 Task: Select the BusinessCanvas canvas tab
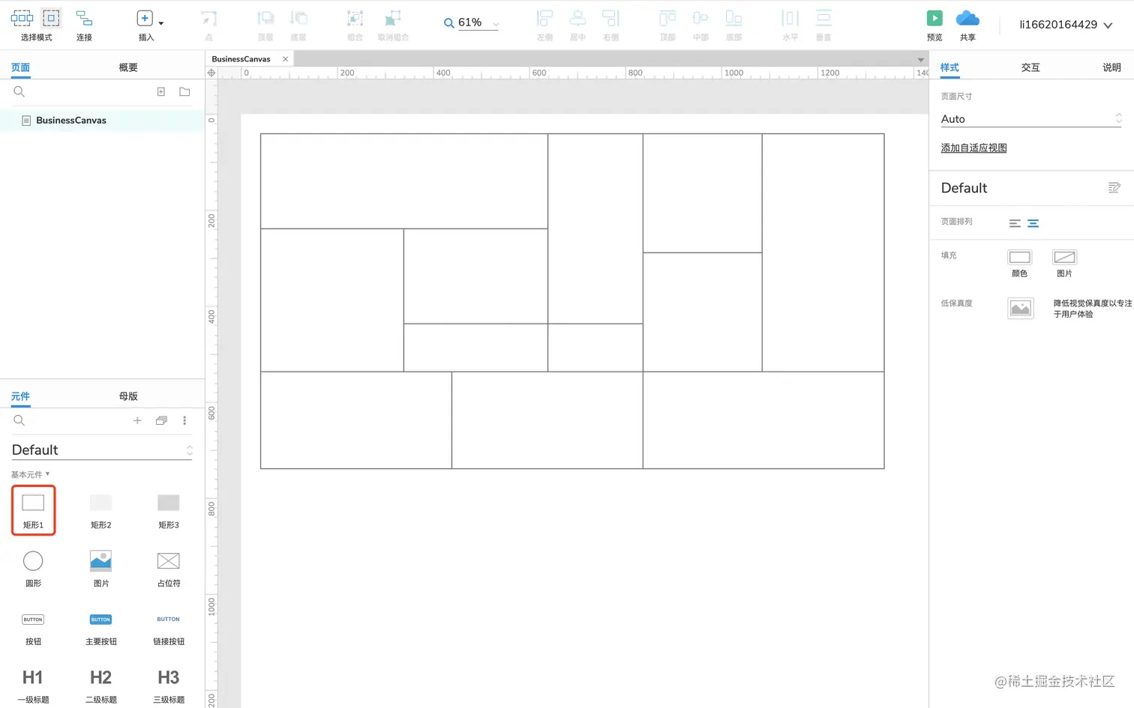point(241,59)
